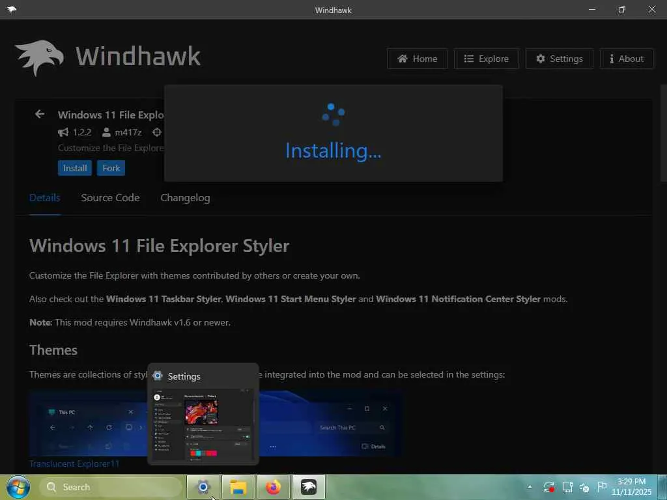Click the Windhawk title bar app icon
The height and width of the screenshot is (500, 667).
coord(12,9)
